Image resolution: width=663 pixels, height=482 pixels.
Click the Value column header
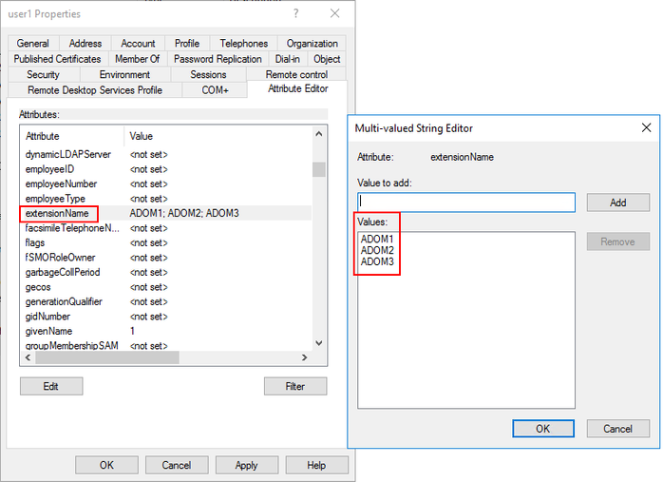(x=218, y=136)
